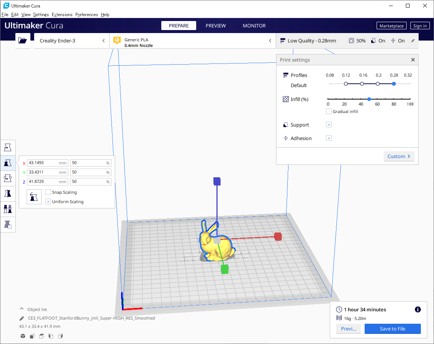Select the Mirror tool in left toolbar

click(x=8, y=193)
